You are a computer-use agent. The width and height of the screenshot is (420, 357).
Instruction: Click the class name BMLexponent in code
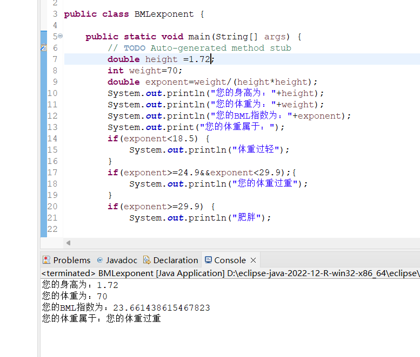pyautogui.click(x=164, y=14)
